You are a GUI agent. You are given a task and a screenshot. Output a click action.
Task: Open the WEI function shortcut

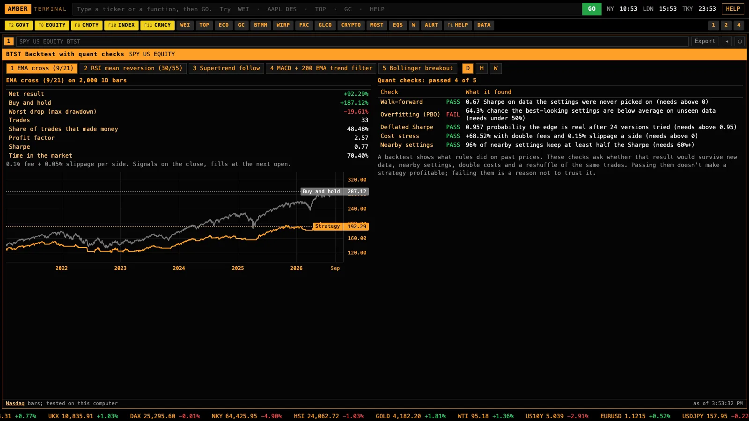tap(185, 25)
